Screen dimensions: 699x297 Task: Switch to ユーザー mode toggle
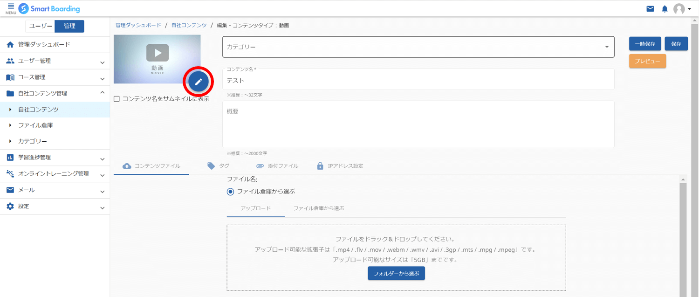[x=40, y=26]
